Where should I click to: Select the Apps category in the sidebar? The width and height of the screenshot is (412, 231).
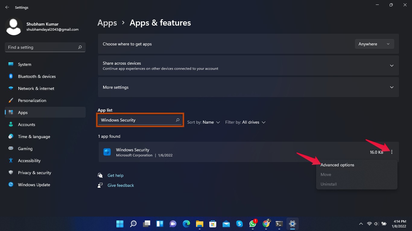pyautogui.click(x=45, y=112)
